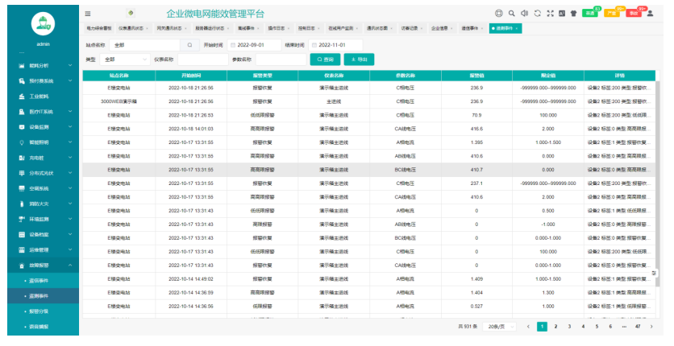Click the green 查询 search button
The width and height of the screenshot is (674, 346).
click(325, 60)
